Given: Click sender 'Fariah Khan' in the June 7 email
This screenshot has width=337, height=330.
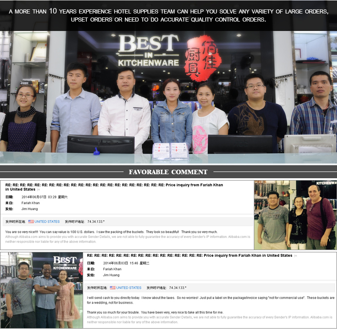Looking at the screenshot, I should pos(31,203).
